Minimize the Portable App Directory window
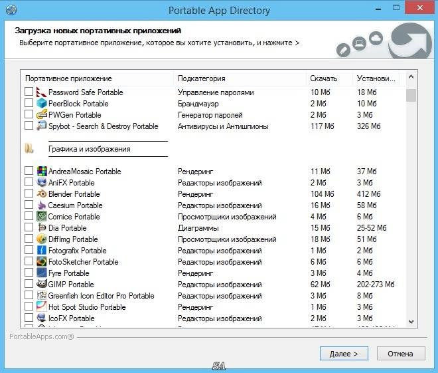This screenshot has height=373, width=438. point(378,9)
